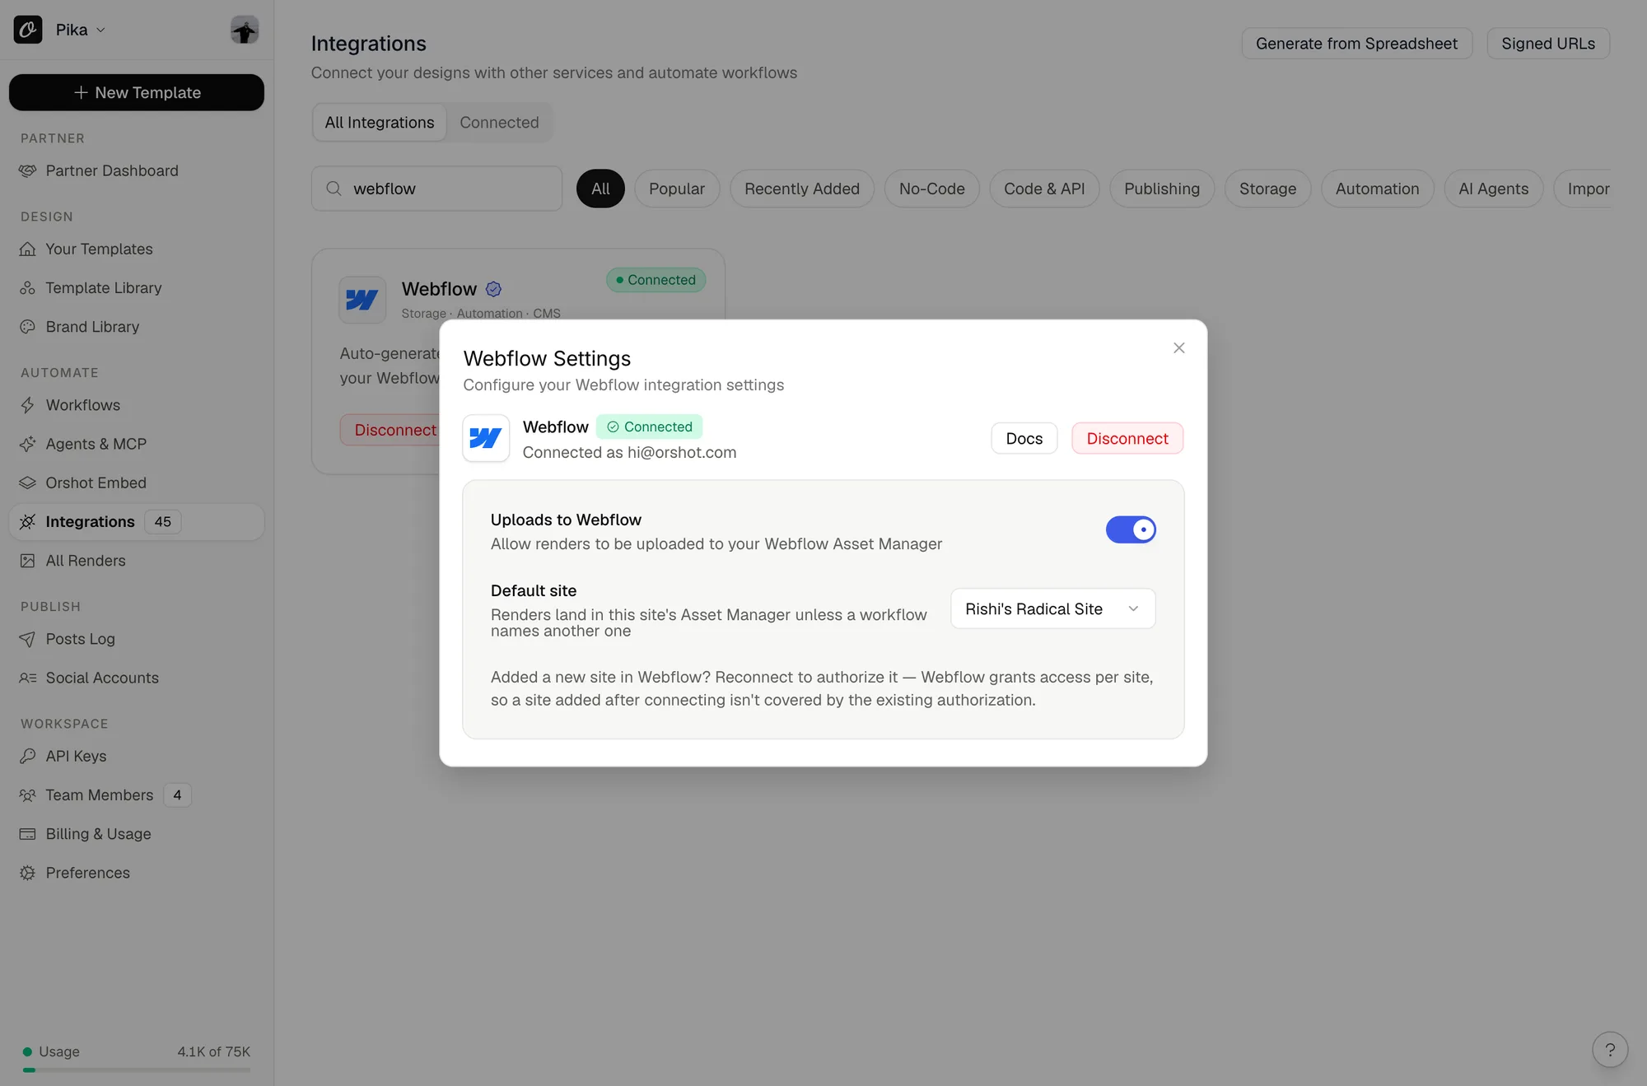Open the Pika workspace dropdown
Image resolution: width=1647 pixels, height=1086 pixels.
[80, 30]
